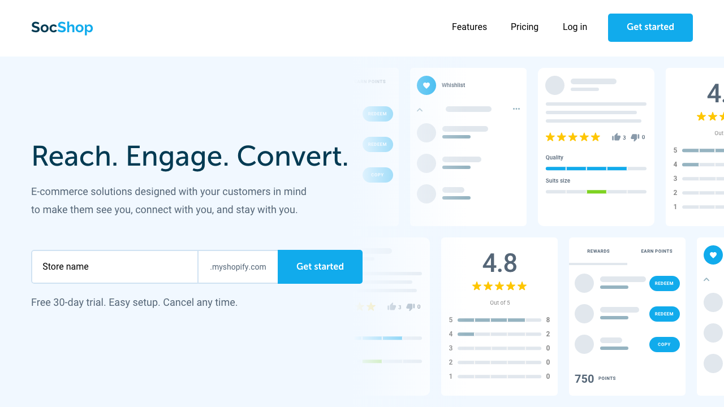
Task: Click the heart icon in the bottom-right card
Action: 713,255
